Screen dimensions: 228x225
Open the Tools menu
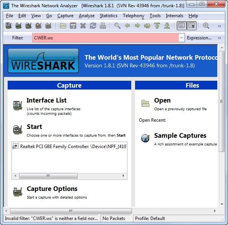pyautogui.click(x=155, y=16)
